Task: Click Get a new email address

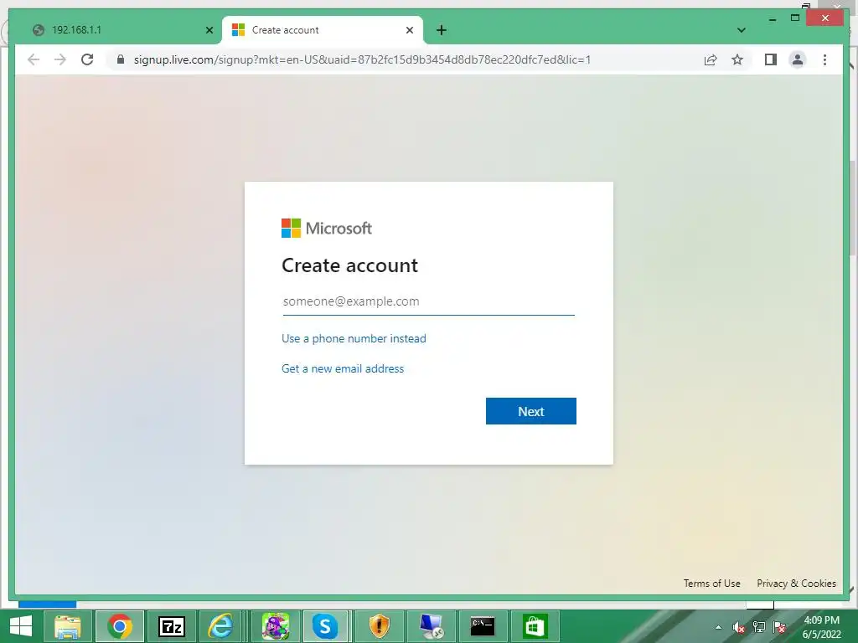Action: [x=343, y=368]
